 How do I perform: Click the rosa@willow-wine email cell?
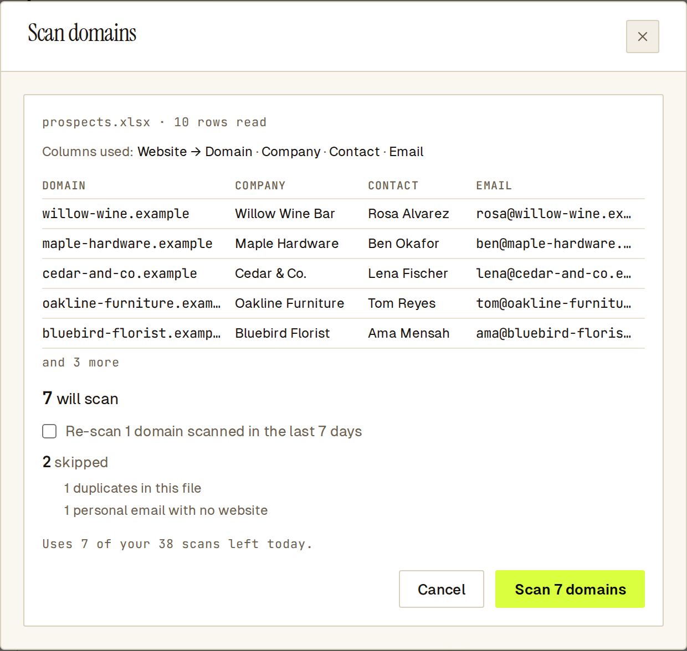click(x=553, y=214)
